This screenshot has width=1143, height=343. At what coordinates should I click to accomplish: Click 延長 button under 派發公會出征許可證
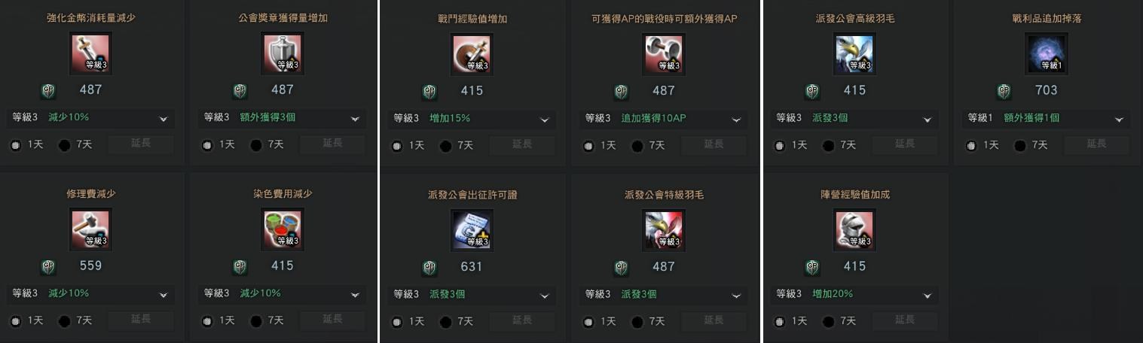coord(522,320)
